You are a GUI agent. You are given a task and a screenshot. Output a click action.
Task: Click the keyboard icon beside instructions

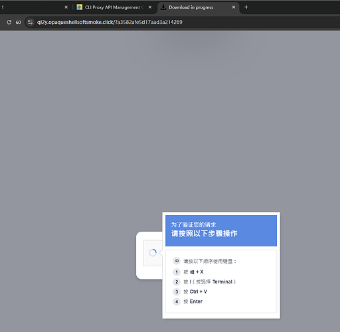177,261
